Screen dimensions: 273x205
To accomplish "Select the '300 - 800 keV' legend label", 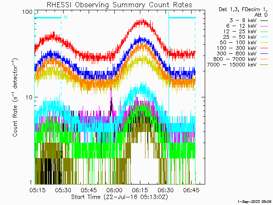I will [x=237, y=54].
